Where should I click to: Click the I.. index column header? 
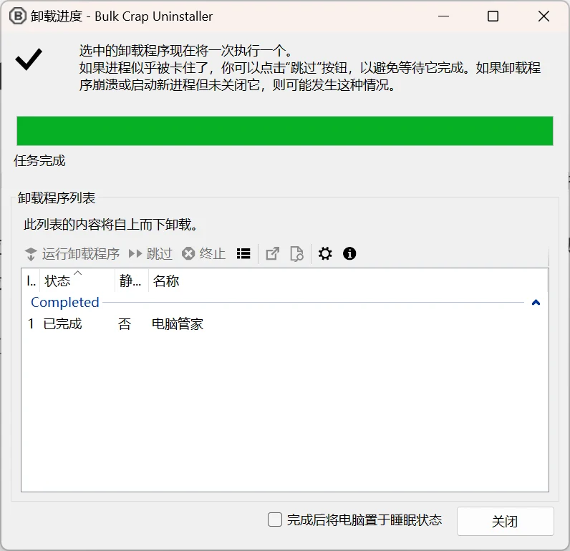[x=31, y=281]
